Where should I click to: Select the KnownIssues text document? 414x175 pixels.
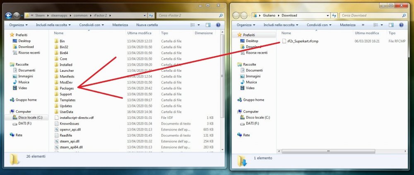(x=67, y=123)
